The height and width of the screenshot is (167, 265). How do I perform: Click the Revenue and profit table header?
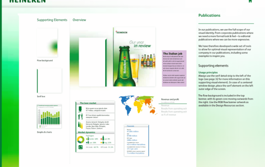coord(170,99)
